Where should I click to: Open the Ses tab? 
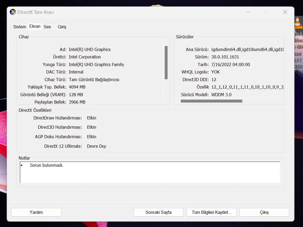tap(47, 27)
